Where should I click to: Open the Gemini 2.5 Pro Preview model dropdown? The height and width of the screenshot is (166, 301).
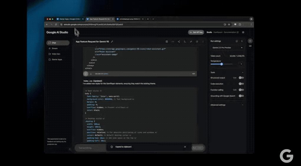[227, 48]
